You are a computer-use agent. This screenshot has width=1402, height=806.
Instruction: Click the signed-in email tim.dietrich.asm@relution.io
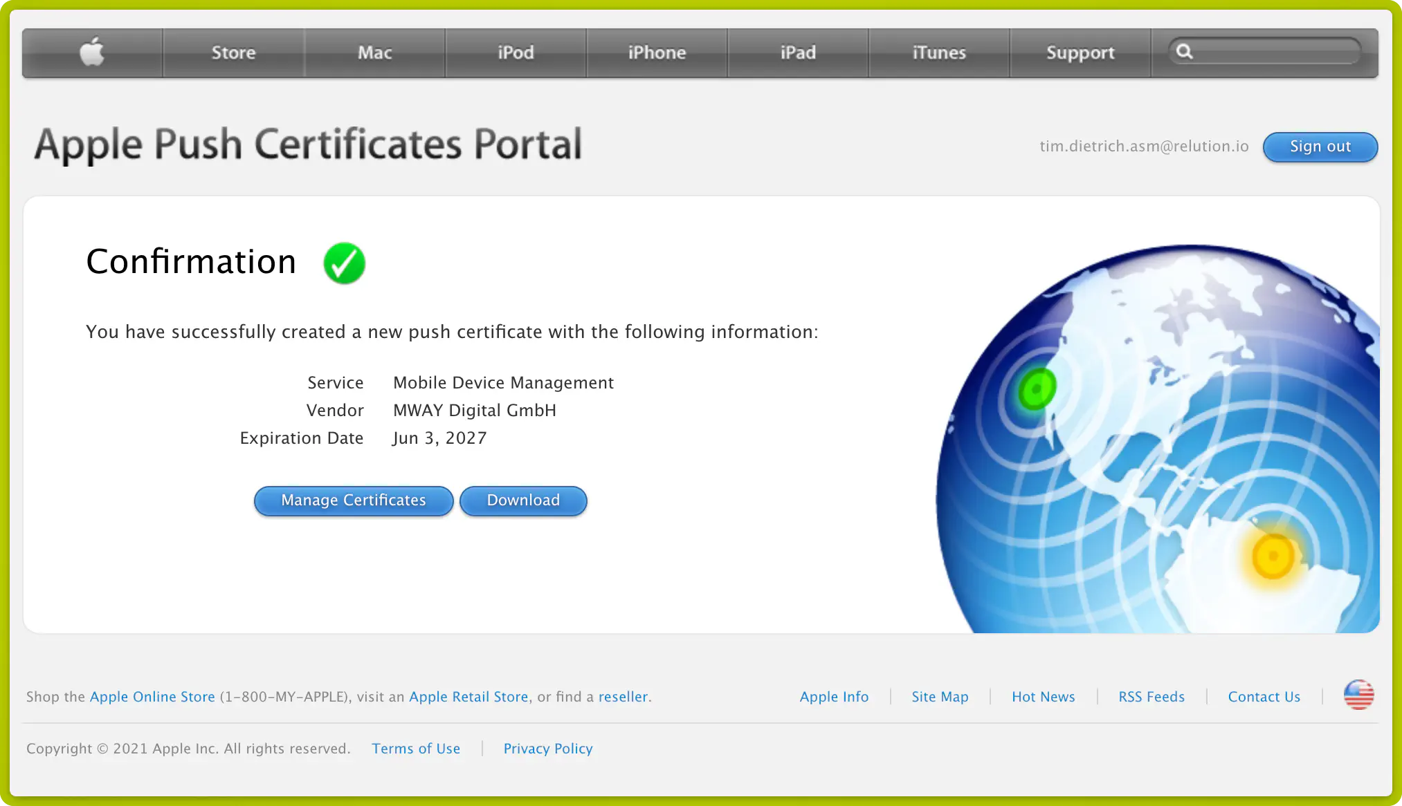tap(1144, 147)
